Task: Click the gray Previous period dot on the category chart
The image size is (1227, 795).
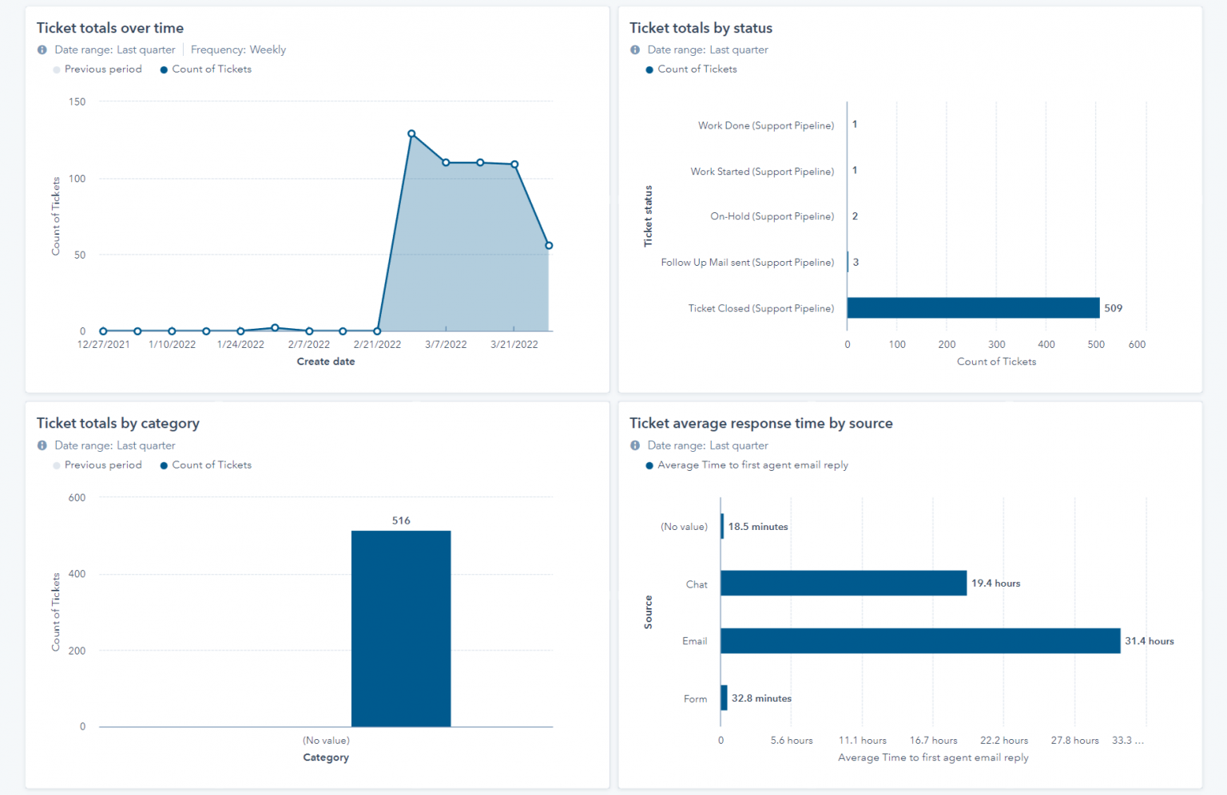Action: click(55, 465)
